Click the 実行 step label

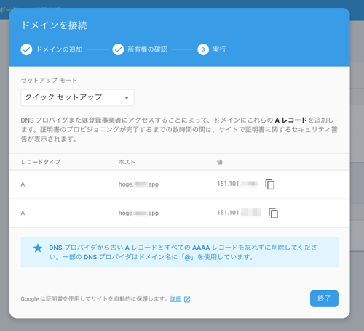(x=219, y=49)
